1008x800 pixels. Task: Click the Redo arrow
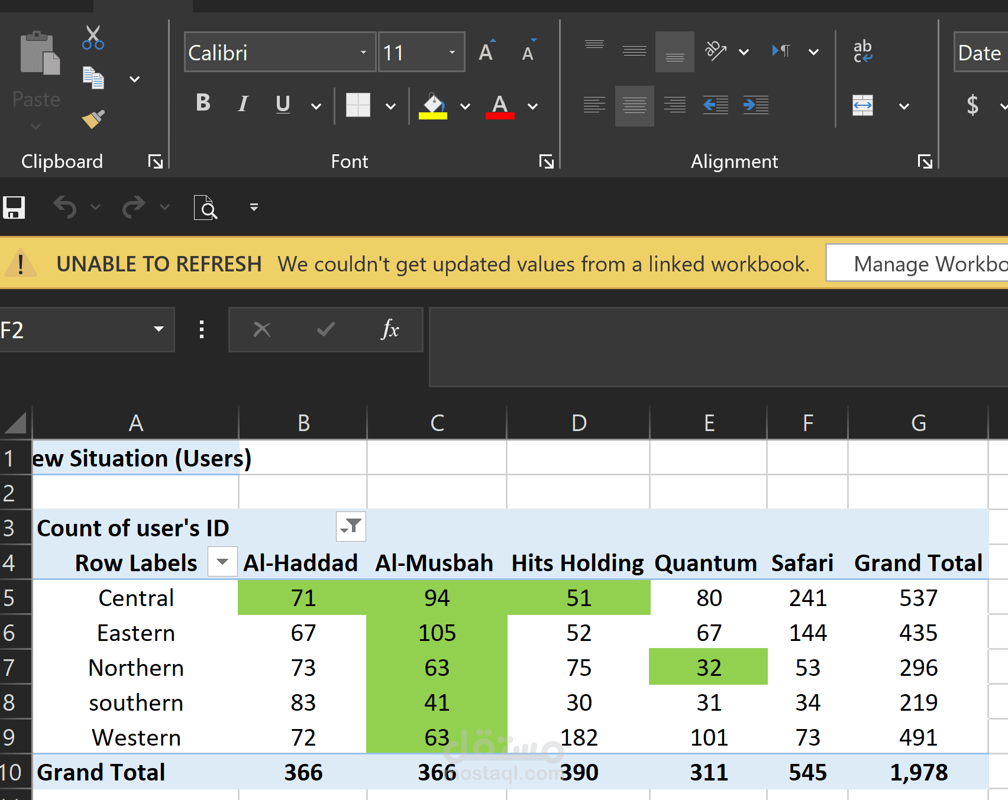click(134, 207)
